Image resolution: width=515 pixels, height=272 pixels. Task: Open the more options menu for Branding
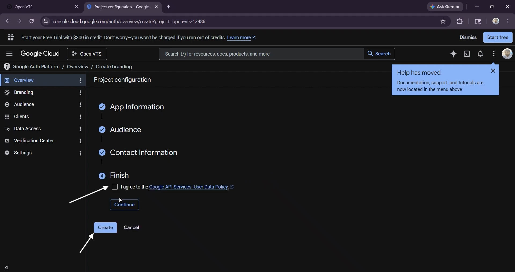[x=80, y=93]
